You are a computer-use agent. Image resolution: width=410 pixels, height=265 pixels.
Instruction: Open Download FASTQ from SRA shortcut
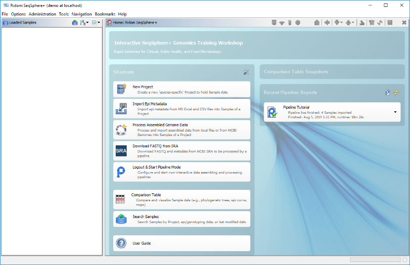point(182,151)
